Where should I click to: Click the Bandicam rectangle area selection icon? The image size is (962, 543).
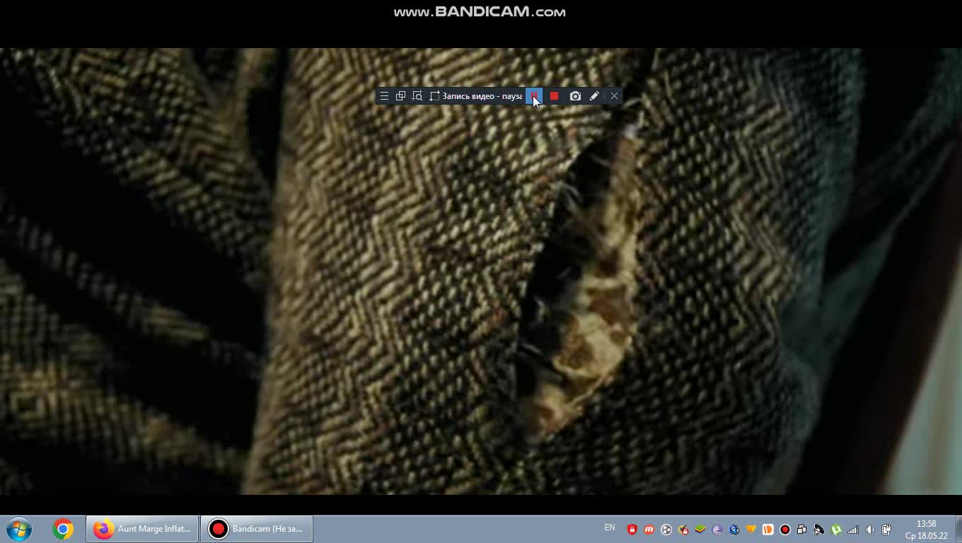(434, 96)
